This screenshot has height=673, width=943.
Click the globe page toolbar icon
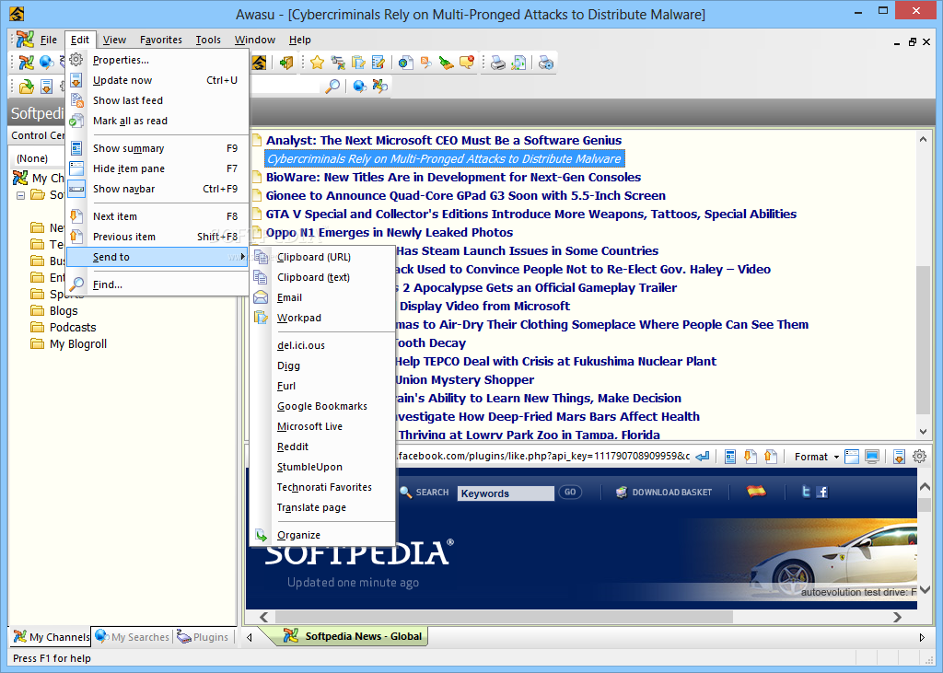(x=406, y=63)
